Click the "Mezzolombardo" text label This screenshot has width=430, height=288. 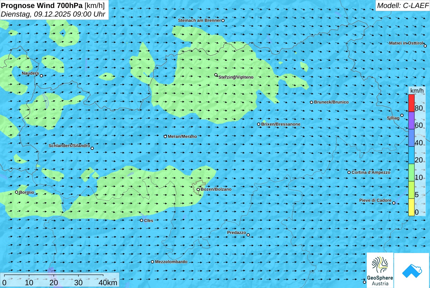pyautogui.click(x=171, y=262)
